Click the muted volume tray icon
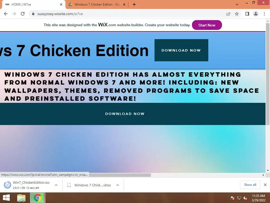Screen dimensions: 270x203 (245, 198)
